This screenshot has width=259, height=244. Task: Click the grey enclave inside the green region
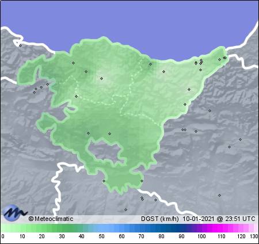(105, 151)
